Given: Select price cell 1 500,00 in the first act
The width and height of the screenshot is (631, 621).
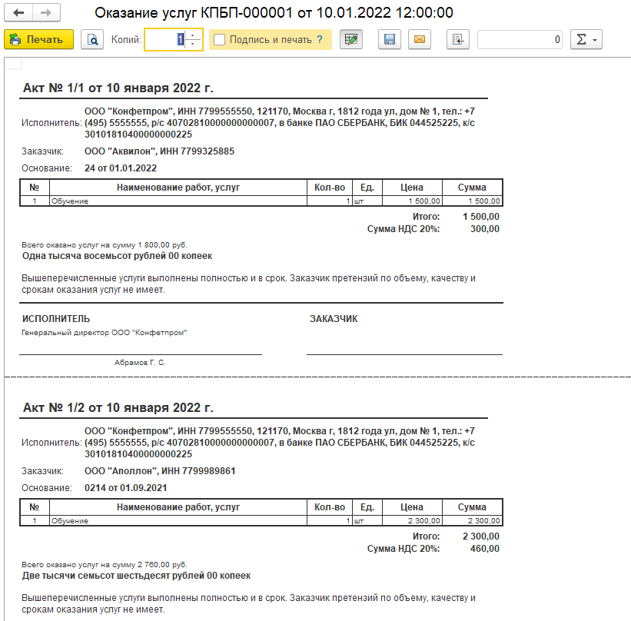Looking at the screenshot, I should click(x=412, y=201).
